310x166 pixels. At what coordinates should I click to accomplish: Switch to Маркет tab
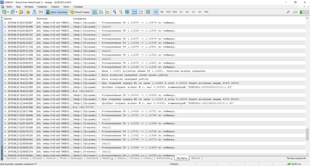point(108,158)
